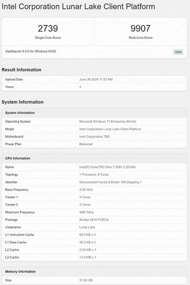
Task: Select the 31.62 GB memory value
Action: point(86,280)
